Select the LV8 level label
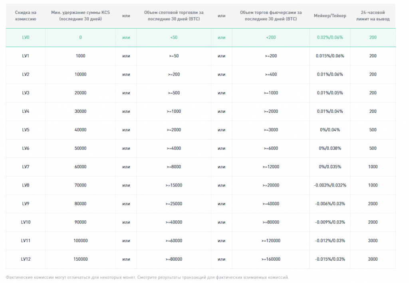Screen dimensions: 409x283 click(26, 185)
